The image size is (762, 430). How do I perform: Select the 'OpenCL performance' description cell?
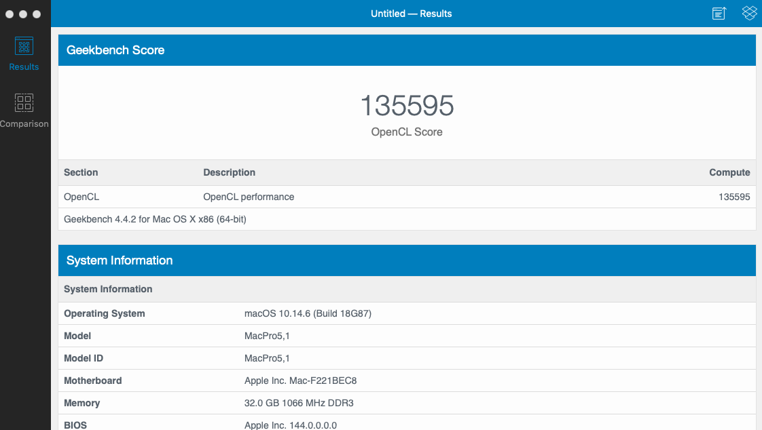pyautogui.click(x=249, y=197)
